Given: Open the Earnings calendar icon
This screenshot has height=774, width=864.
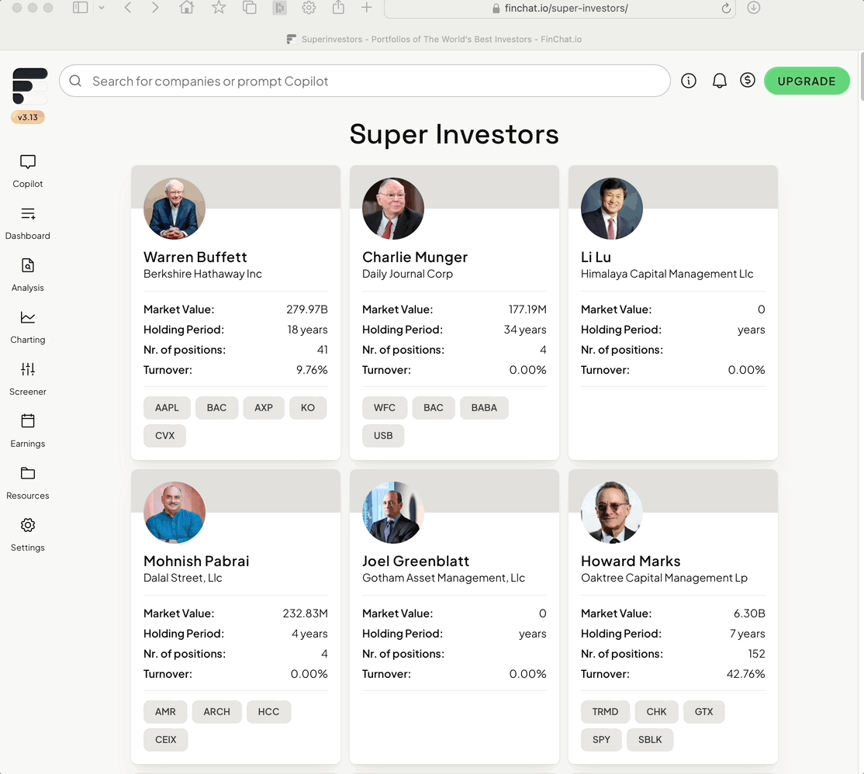Looking at the screenshot, I should pyautogui.click(x=28, y=421).
